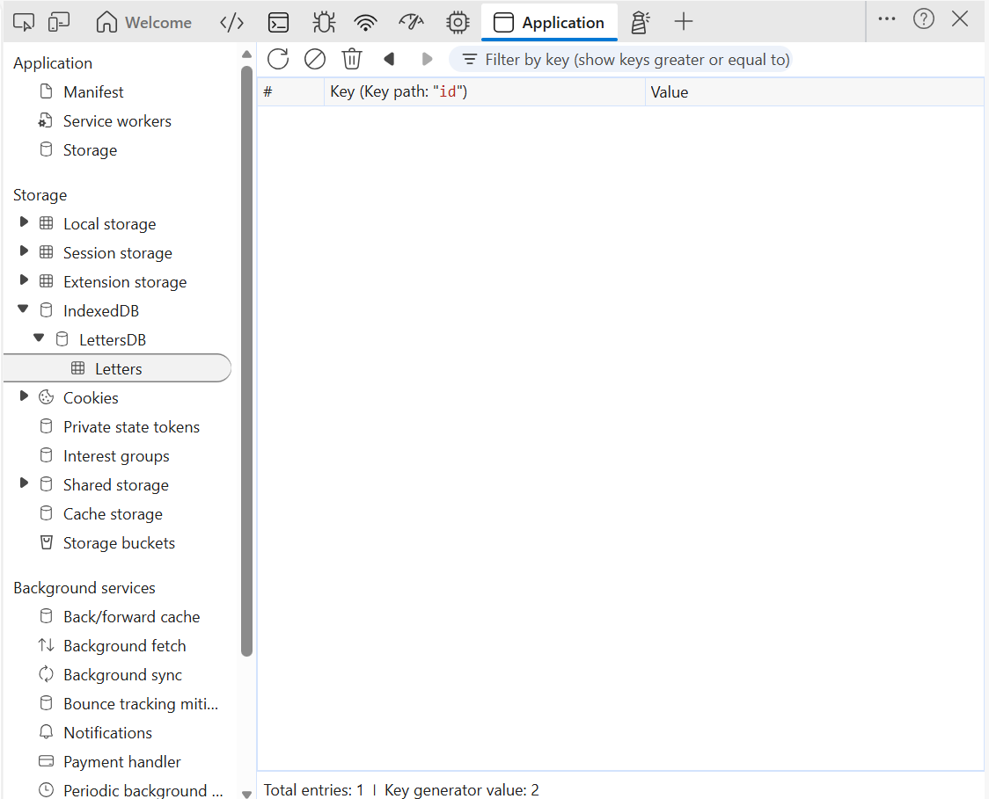Select the Cookies label
This screenshot has width=989, height=799.
coord(91,397)
